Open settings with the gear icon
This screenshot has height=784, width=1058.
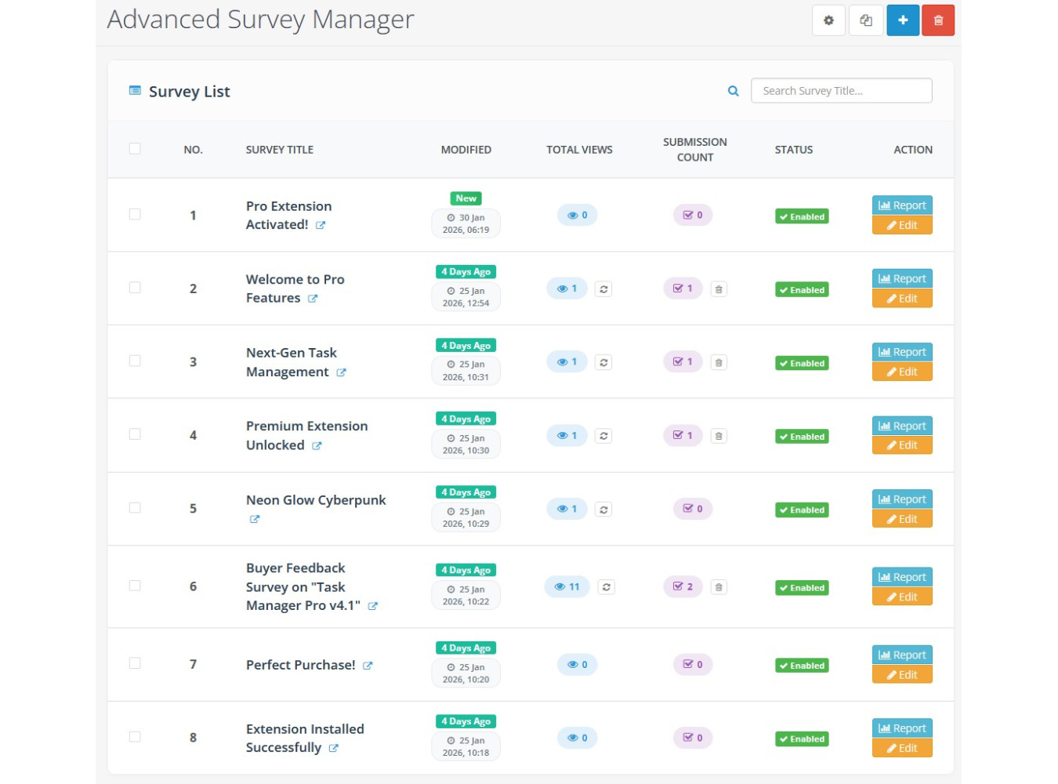(x=828, y=20)
